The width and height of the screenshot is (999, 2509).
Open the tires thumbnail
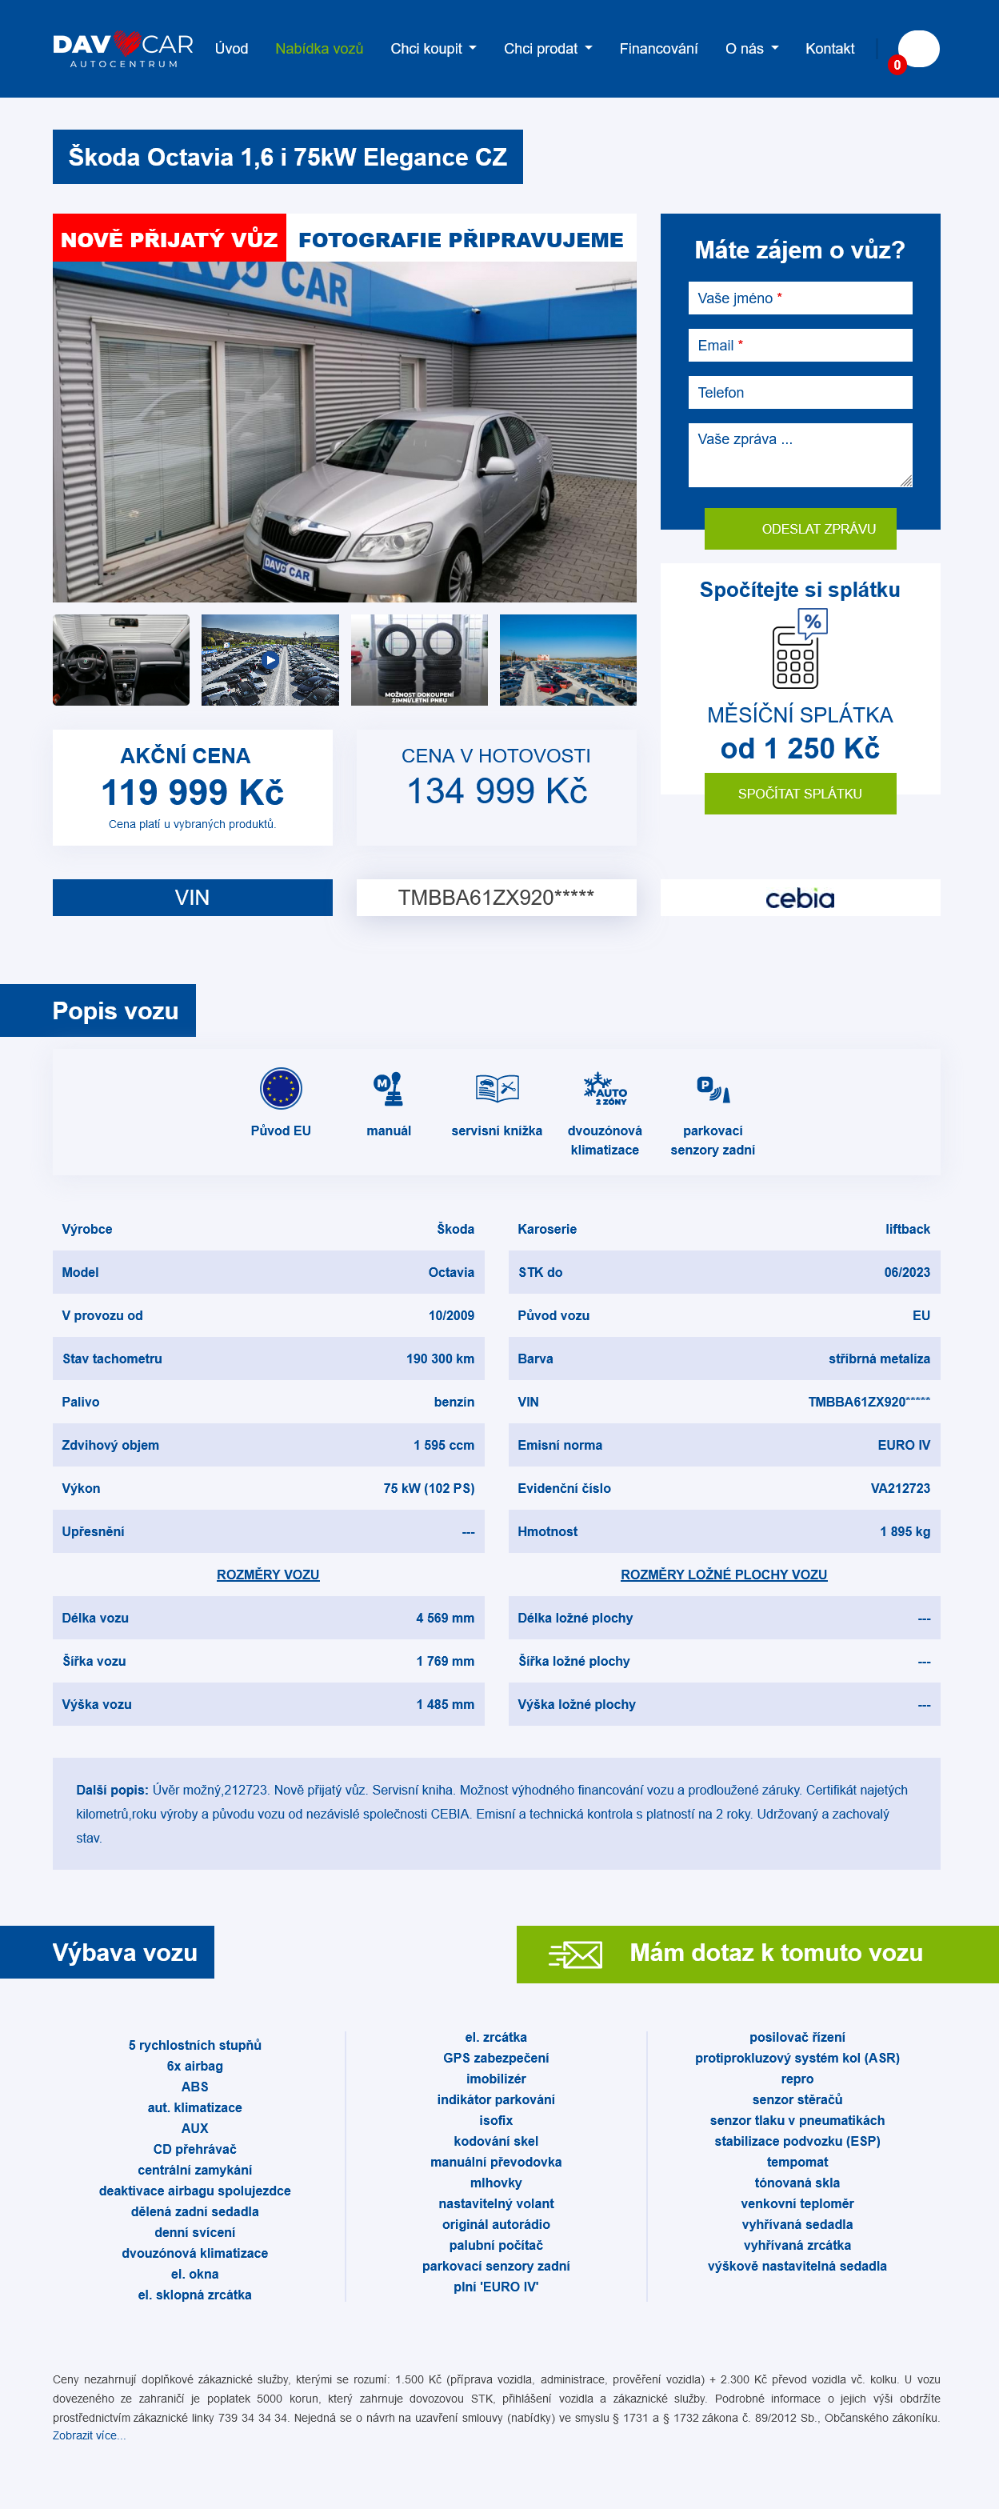tap(418, 659)
